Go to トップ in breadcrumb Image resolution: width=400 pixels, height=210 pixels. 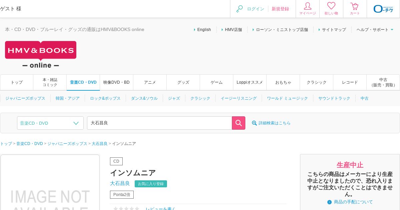coord(6,144)
